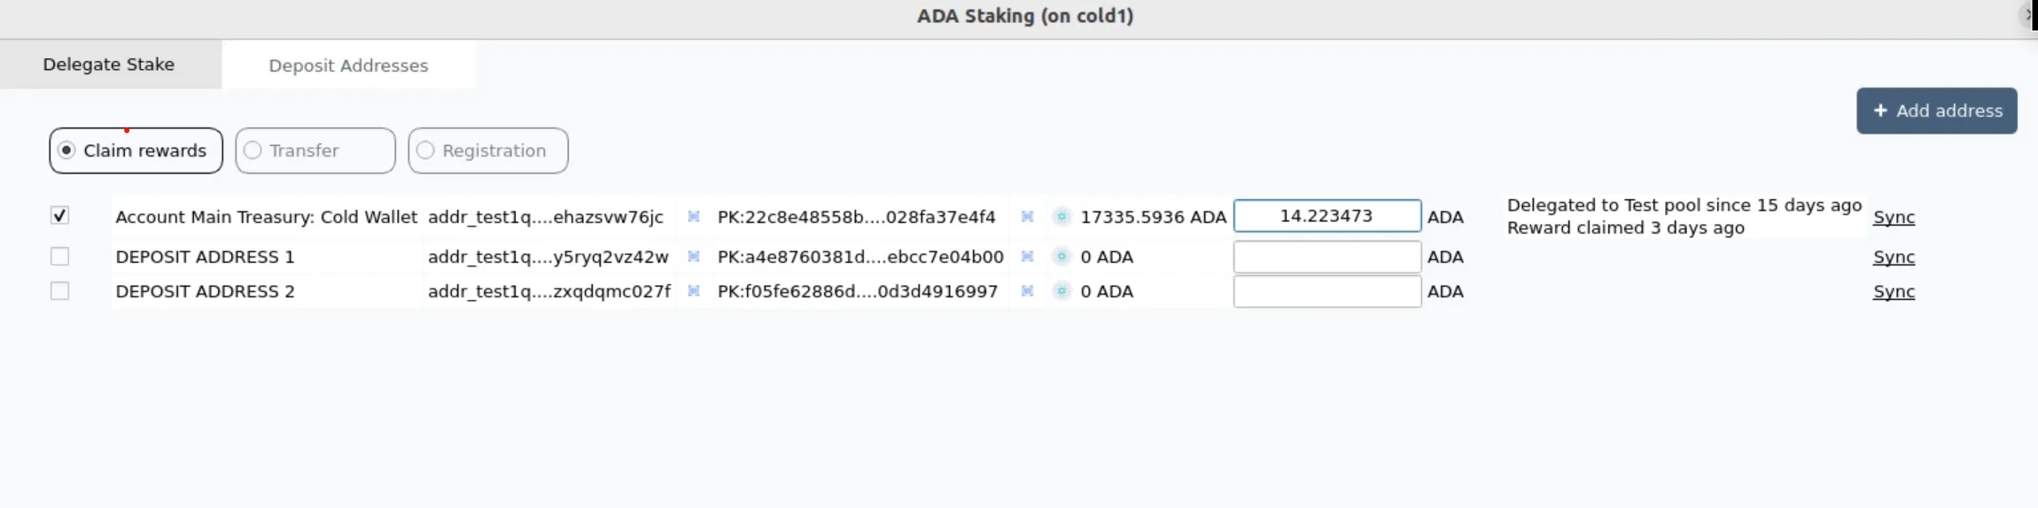Click round teal icon beside 17335.5936 ADA

(x=1061, y=217)
